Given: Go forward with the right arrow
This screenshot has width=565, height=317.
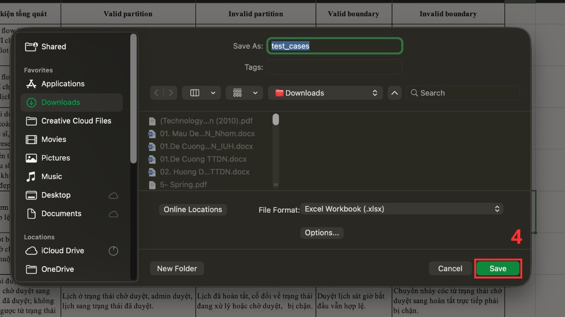Looking at the screenshot, I should [x=171, y=93].
